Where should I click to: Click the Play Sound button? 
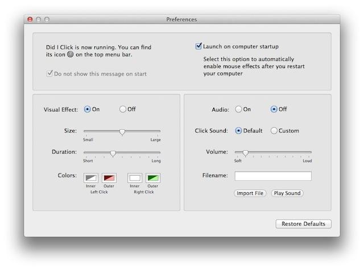tap(287, 193)
